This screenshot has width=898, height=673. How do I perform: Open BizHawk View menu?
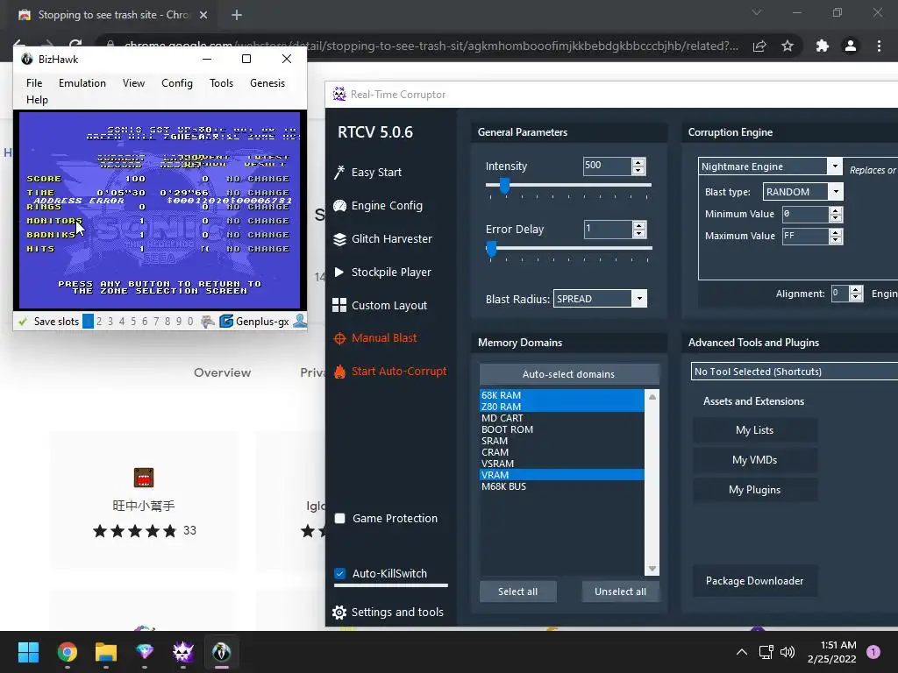click(x=133, y=83)
